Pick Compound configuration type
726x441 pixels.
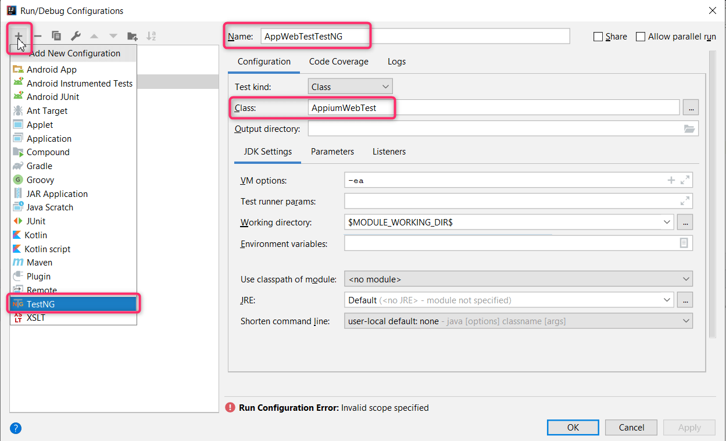pos(73,152)
